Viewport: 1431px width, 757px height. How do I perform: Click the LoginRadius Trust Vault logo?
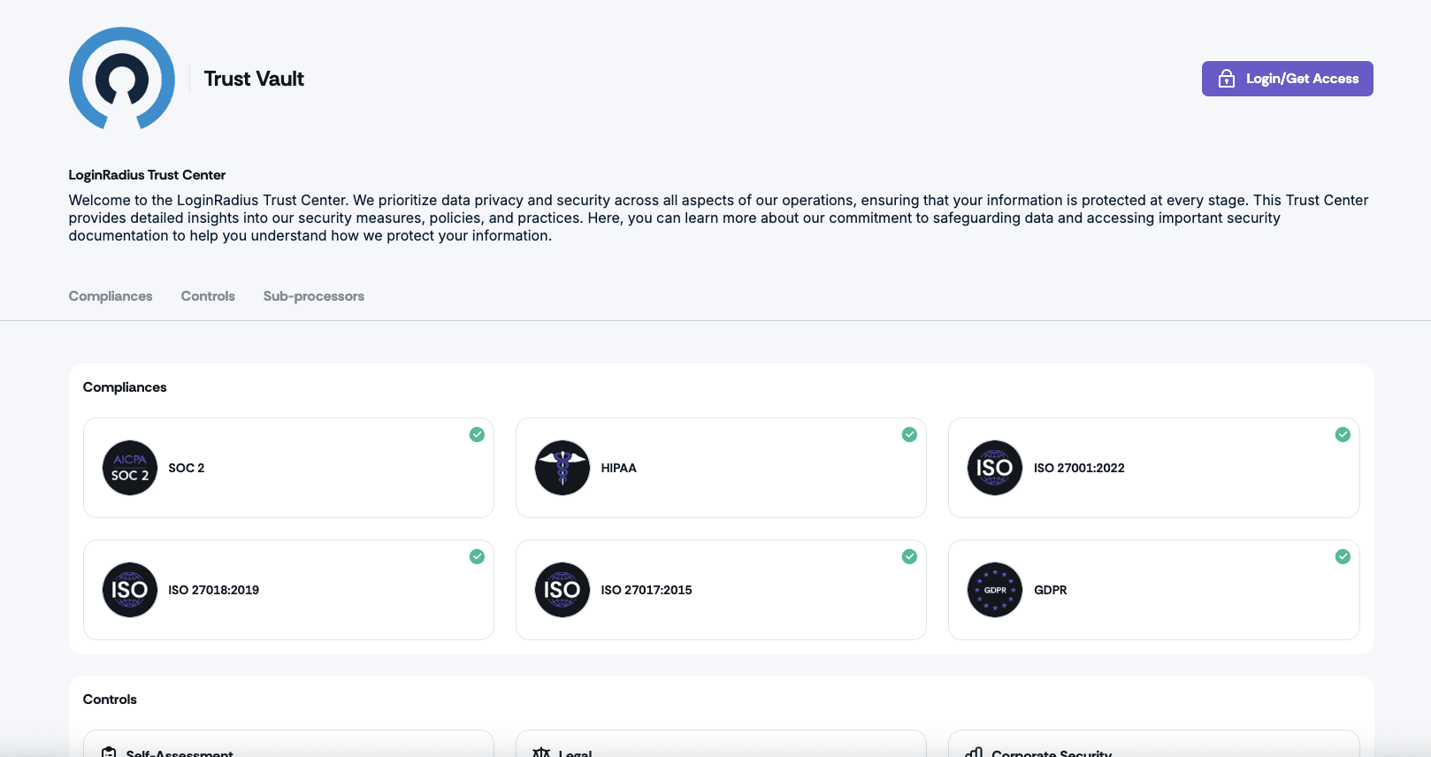coord(122,79)
